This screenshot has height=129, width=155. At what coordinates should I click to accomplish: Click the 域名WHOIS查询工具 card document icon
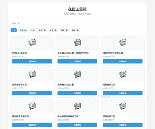point(123,43)
